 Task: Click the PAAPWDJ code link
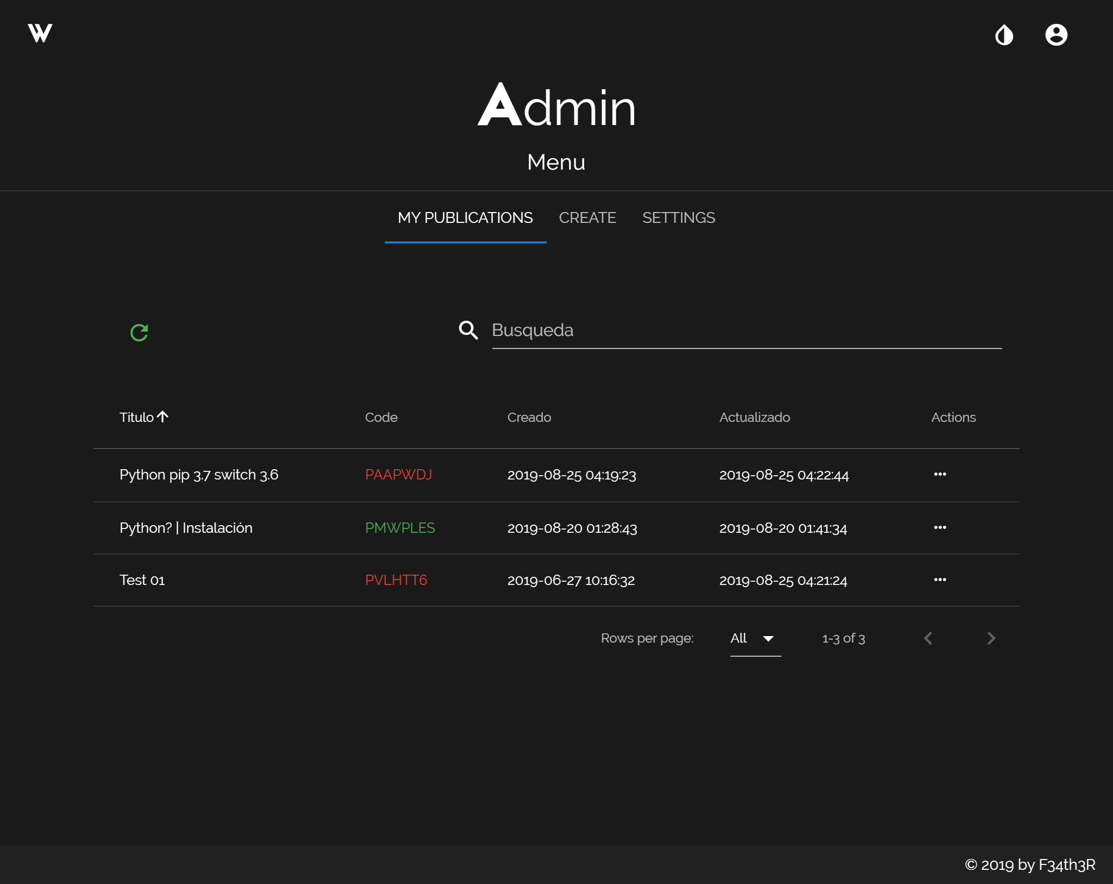pyautogui.click(x=398, y=475)
